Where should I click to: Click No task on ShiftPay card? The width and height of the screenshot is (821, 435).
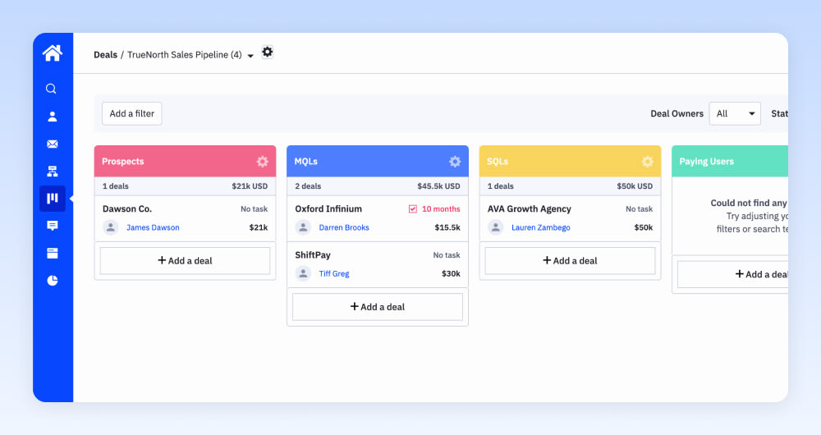447,255
